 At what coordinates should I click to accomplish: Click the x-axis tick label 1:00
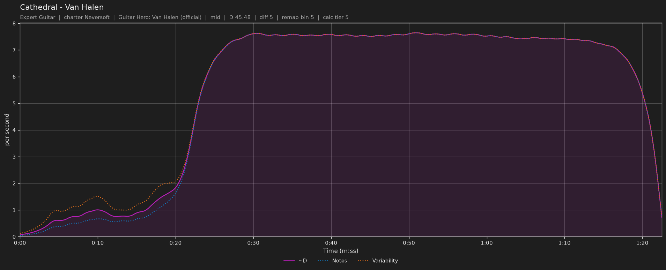487,243
